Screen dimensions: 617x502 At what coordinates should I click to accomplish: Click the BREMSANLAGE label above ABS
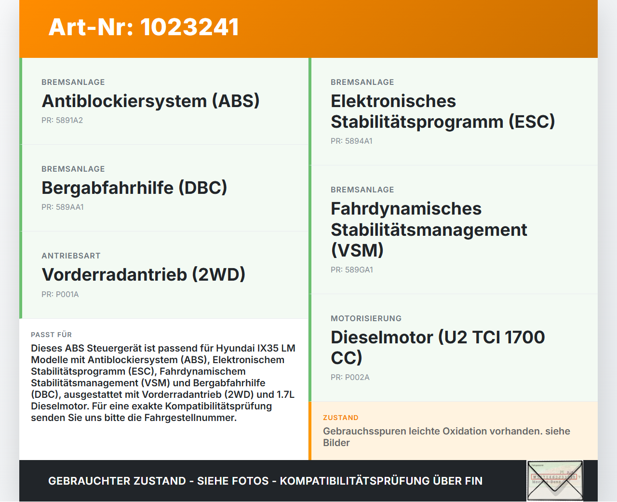73,82
